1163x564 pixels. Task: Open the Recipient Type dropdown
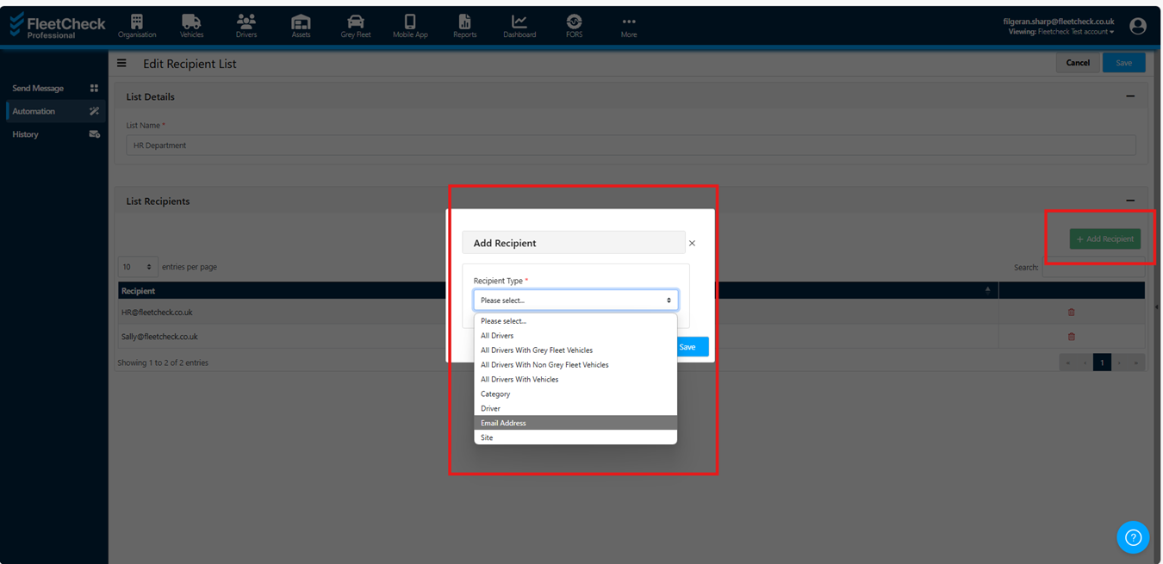[575, 301]
